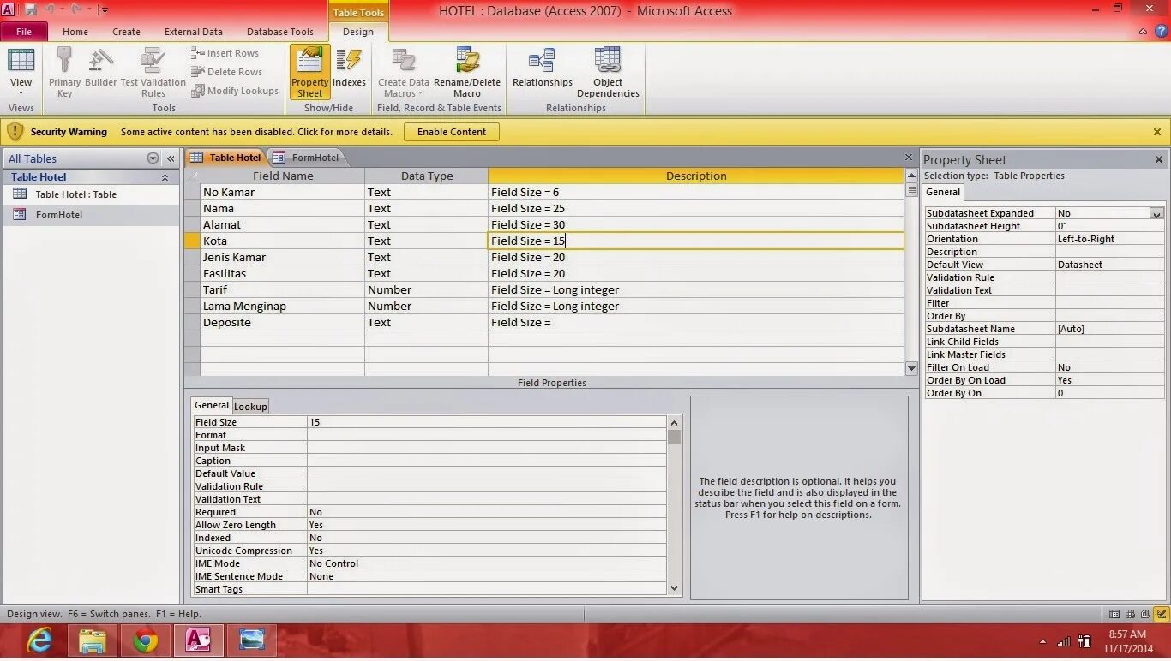Click the Field Size property value
Viewport: 1171px width, 661px height.
pos(486,422)
